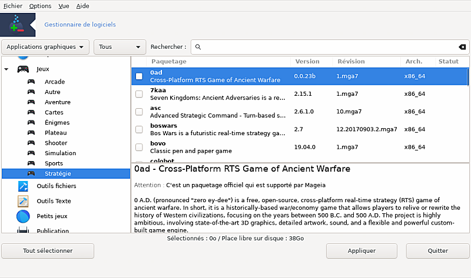Open the Tous filter dropdown
The image size is (471, 278).
click(120, 47)
